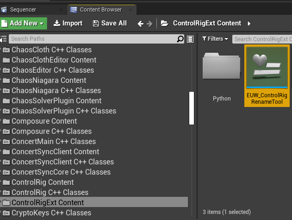Expand the breadcrumb arrow after ControlRigExt Content
The image size is (292, 220).
tap(249, 24)
